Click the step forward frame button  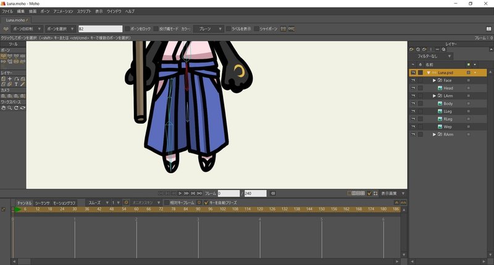click(x=186, y=193)
